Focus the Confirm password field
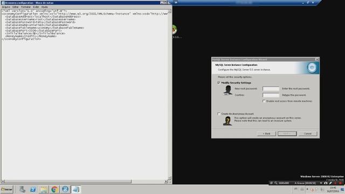345x194 pixels. point(271,95)
